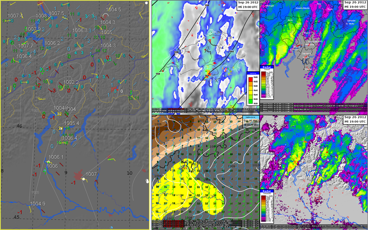Click the longitude 9 grid label
Viewport: 368px width, 230px height.
[65, 173]
